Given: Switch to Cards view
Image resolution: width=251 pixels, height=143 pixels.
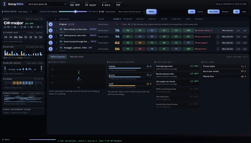Looking at the screenshot, I should [x=200, y=12].
